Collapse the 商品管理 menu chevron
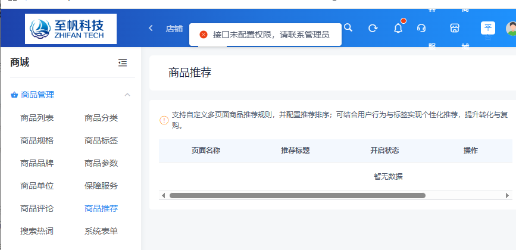Screen dimensions: 516x250 pos(127,95)
